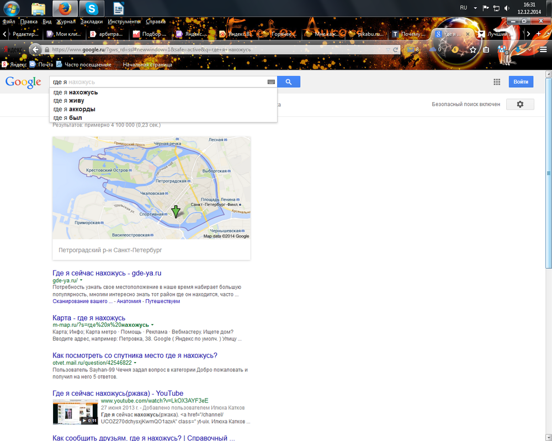Open downloads with the blue arrow icon
552x441 pixels.
[518, 50]
